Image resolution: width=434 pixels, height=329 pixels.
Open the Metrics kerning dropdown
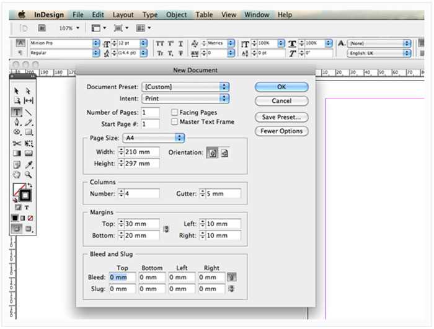231,43
